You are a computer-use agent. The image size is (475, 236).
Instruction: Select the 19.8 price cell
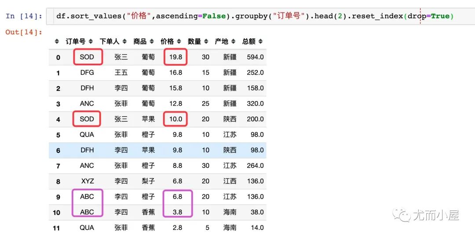[175, 57]
